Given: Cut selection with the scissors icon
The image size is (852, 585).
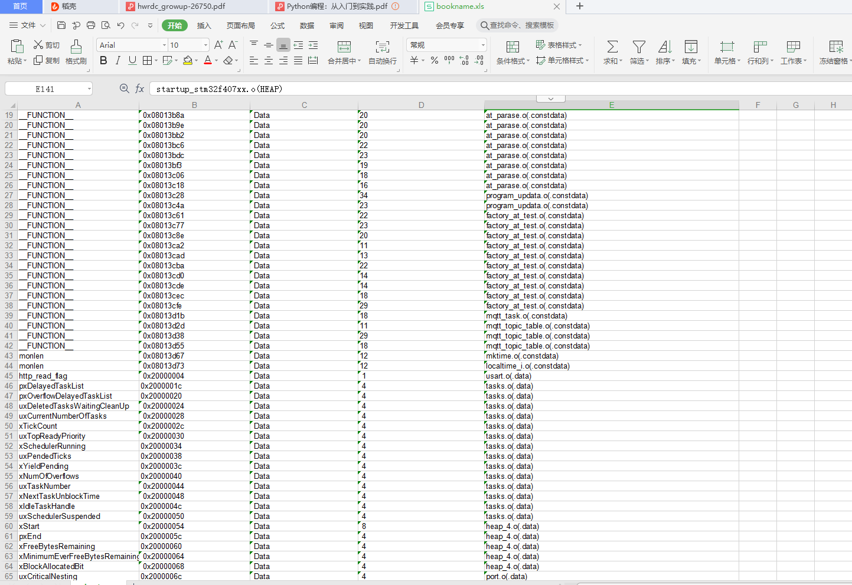Looking at the screenshot, I should coord(38,45).
